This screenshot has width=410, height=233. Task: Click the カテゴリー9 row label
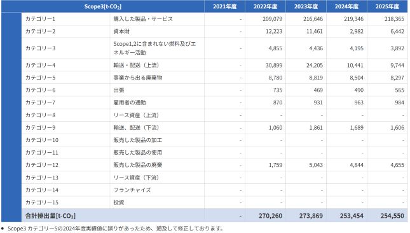point(40,128)
